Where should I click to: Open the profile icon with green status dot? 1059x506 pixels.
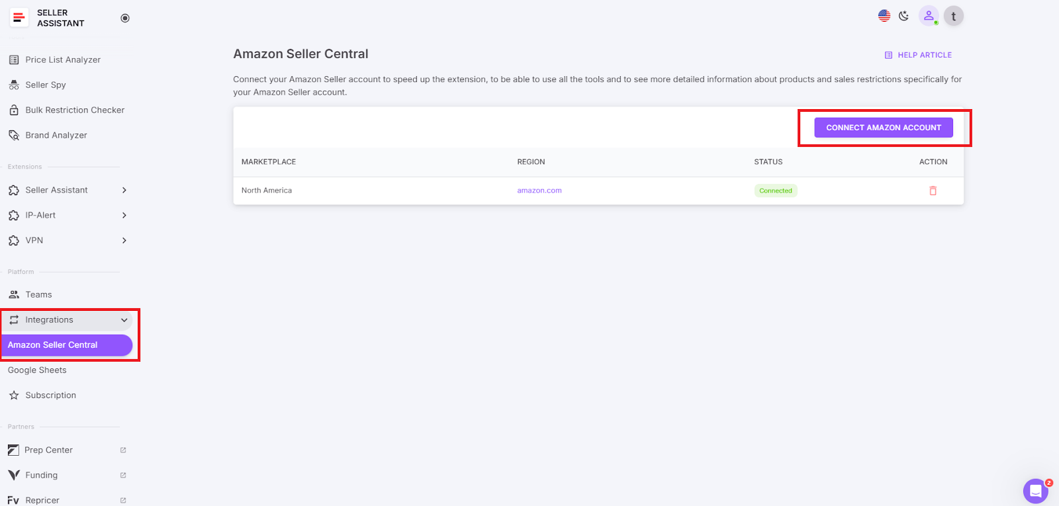point(929,15)
